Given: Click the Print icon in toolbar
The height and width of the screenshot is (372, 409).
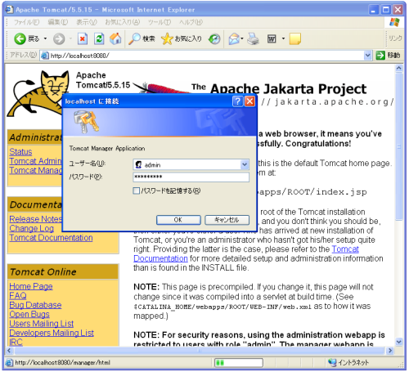Looking at the screenshot, I should tap(253, 39).
